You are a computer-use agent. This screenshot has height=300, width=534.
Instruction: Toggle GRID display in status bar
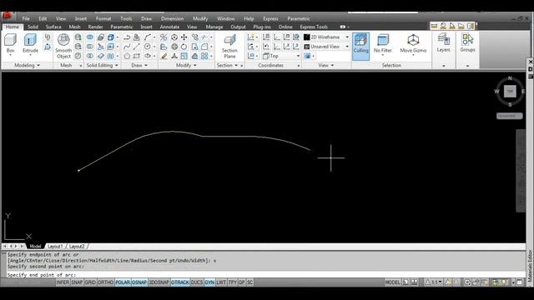[x=90, y=282]
